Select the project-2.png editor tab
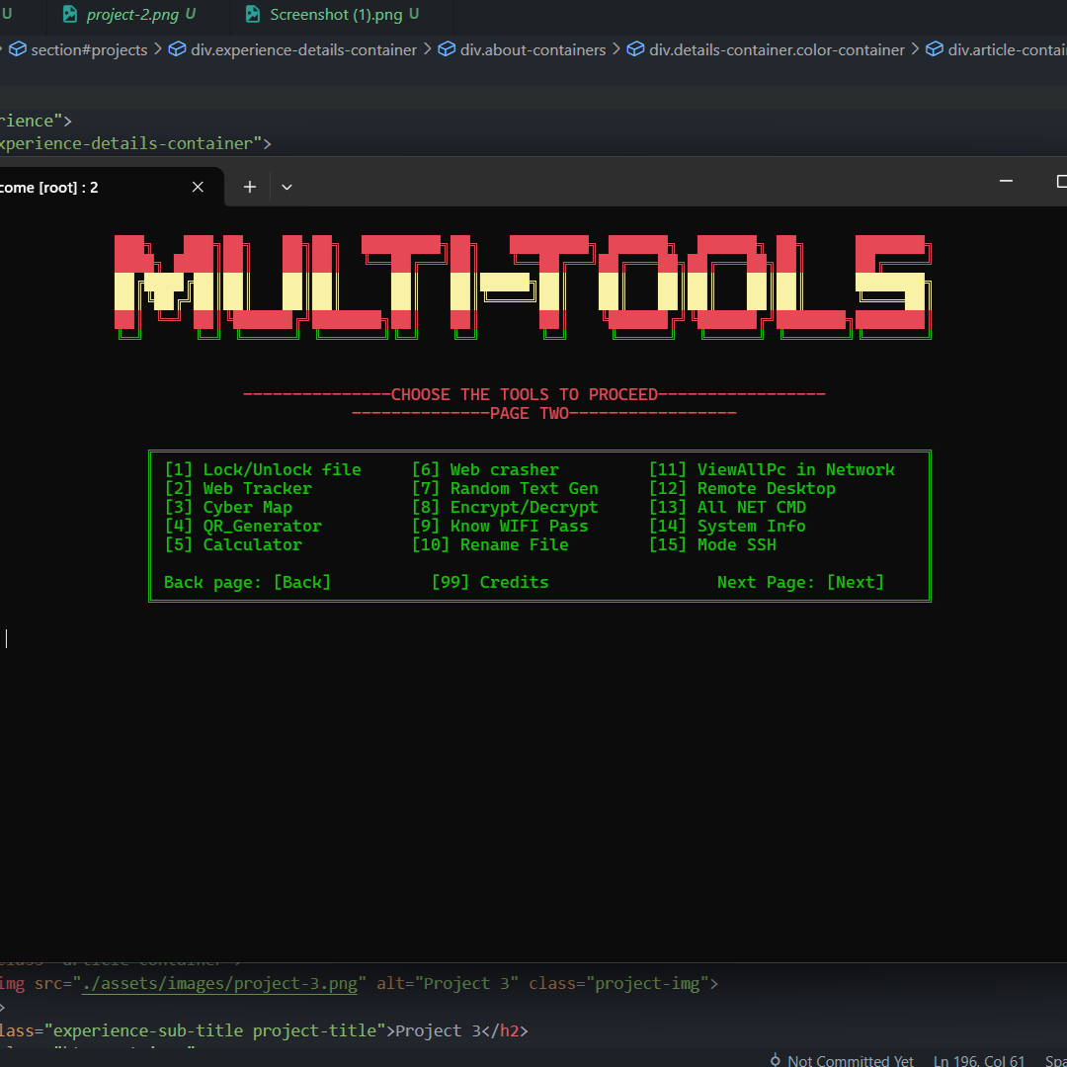 (133, 14)
